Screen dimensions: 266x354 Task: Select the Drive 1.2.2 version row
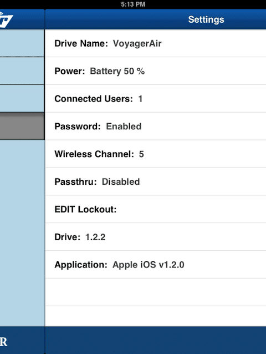[156, 237]
